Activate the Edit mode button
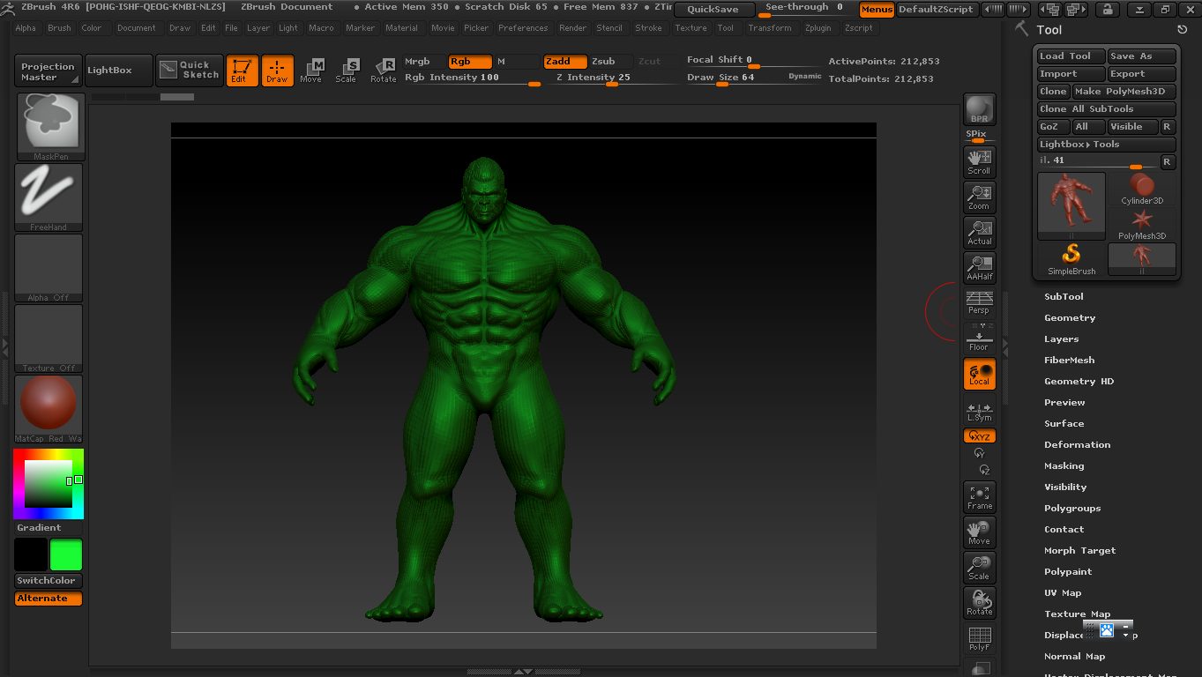This screenshot has height=677, width=1202. pyautogui.click(x=243, y=71)
